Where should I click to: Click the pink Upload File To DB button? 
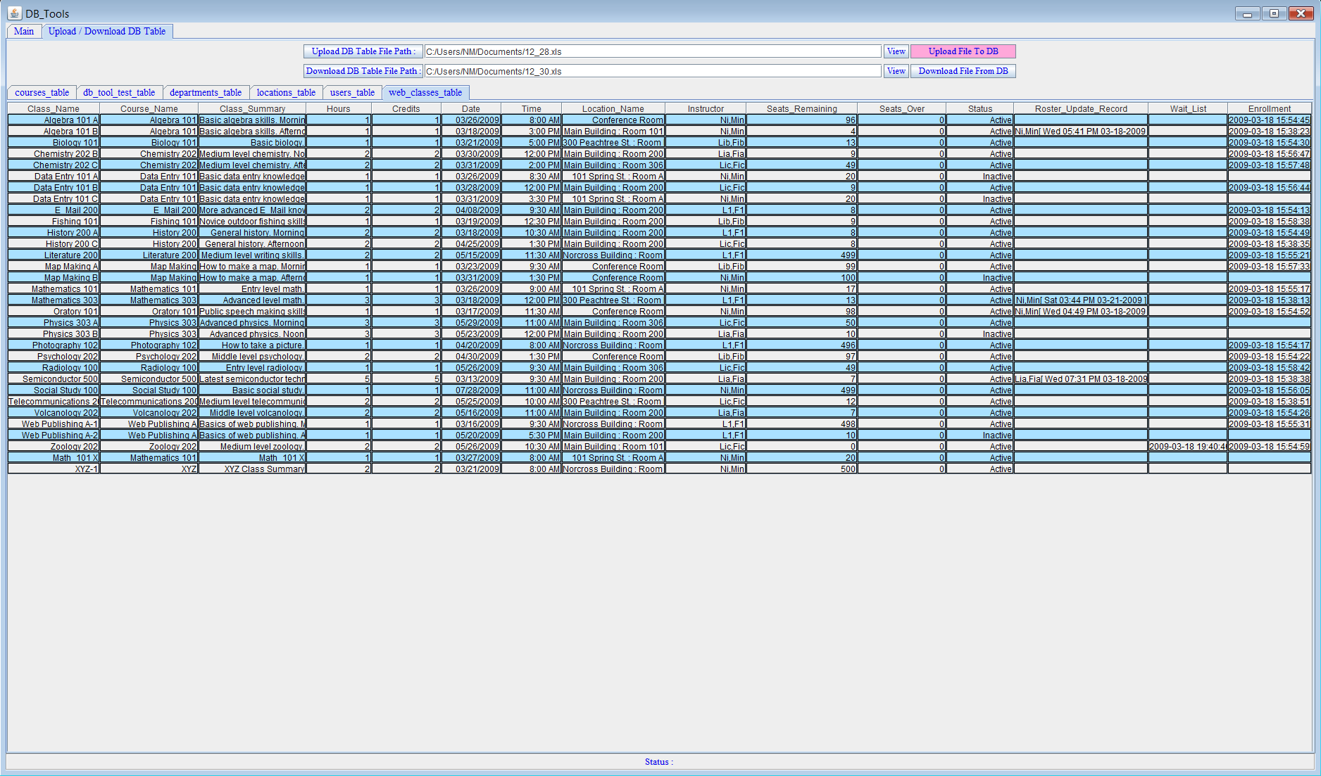(963, 51)
